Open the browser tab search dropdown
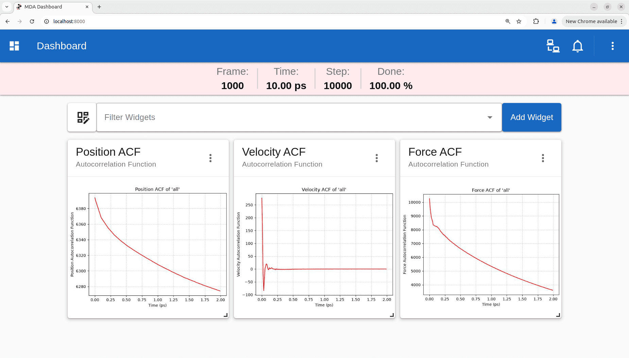This screenshot has width=629, height=358. [x=7, y=7]
